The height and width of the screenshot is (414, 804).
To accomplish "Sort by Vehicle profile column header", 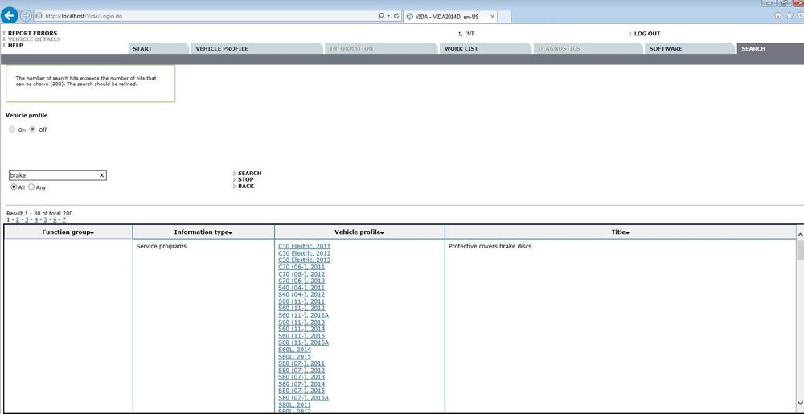I will [359, 232].
